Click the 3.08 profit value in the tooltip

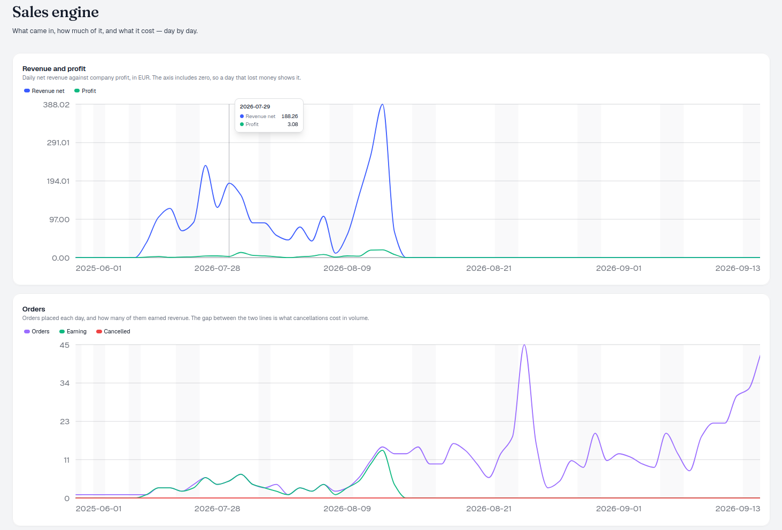click(293, 124)
